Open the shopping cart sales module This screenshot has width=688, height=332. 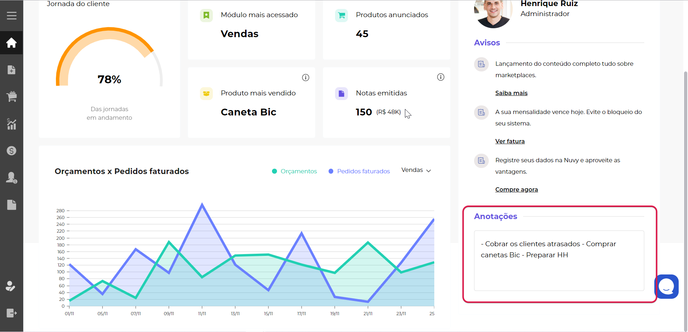(x=11, y=96)
